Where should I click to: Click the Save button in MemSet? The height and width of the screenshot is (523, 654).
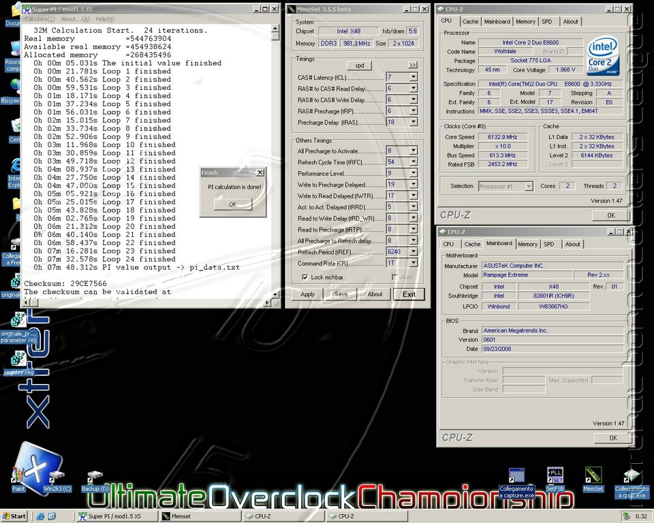tap(341, 294)
